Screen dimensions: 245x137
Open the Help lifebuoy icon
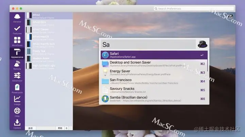pos(17,112)
